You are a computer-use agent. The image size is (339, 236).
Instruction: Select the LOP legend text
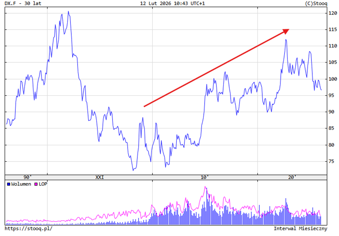click(43, 184)
